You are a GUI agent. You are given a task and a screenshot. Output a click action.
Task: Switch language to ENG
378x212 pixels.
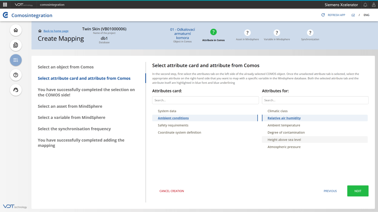point(366,15)
